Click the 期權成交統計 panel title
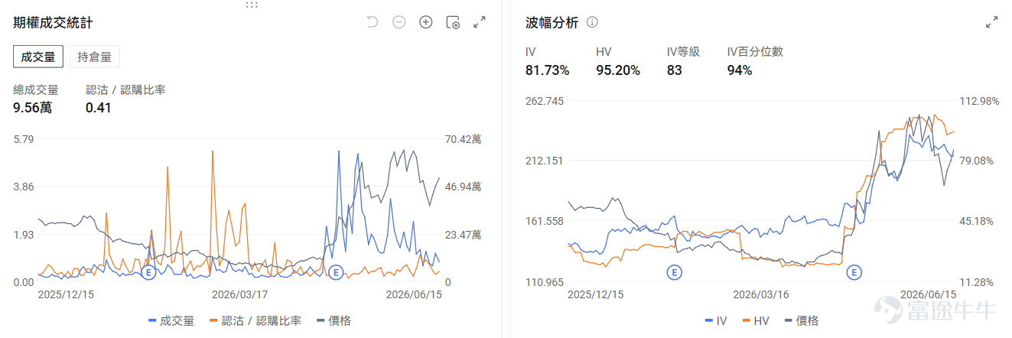 coord(54,22)
